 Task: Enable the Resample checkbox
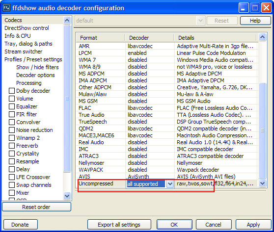tap(12, 161)
